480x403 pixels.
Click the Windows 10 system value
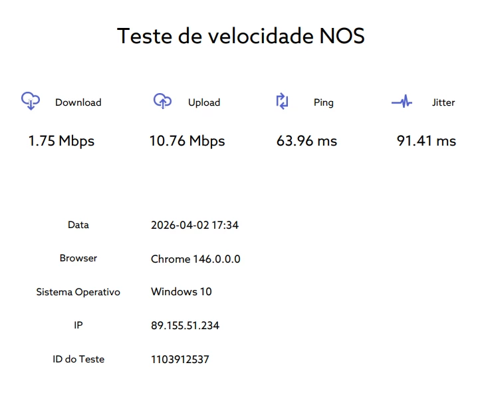click(181, 292)
